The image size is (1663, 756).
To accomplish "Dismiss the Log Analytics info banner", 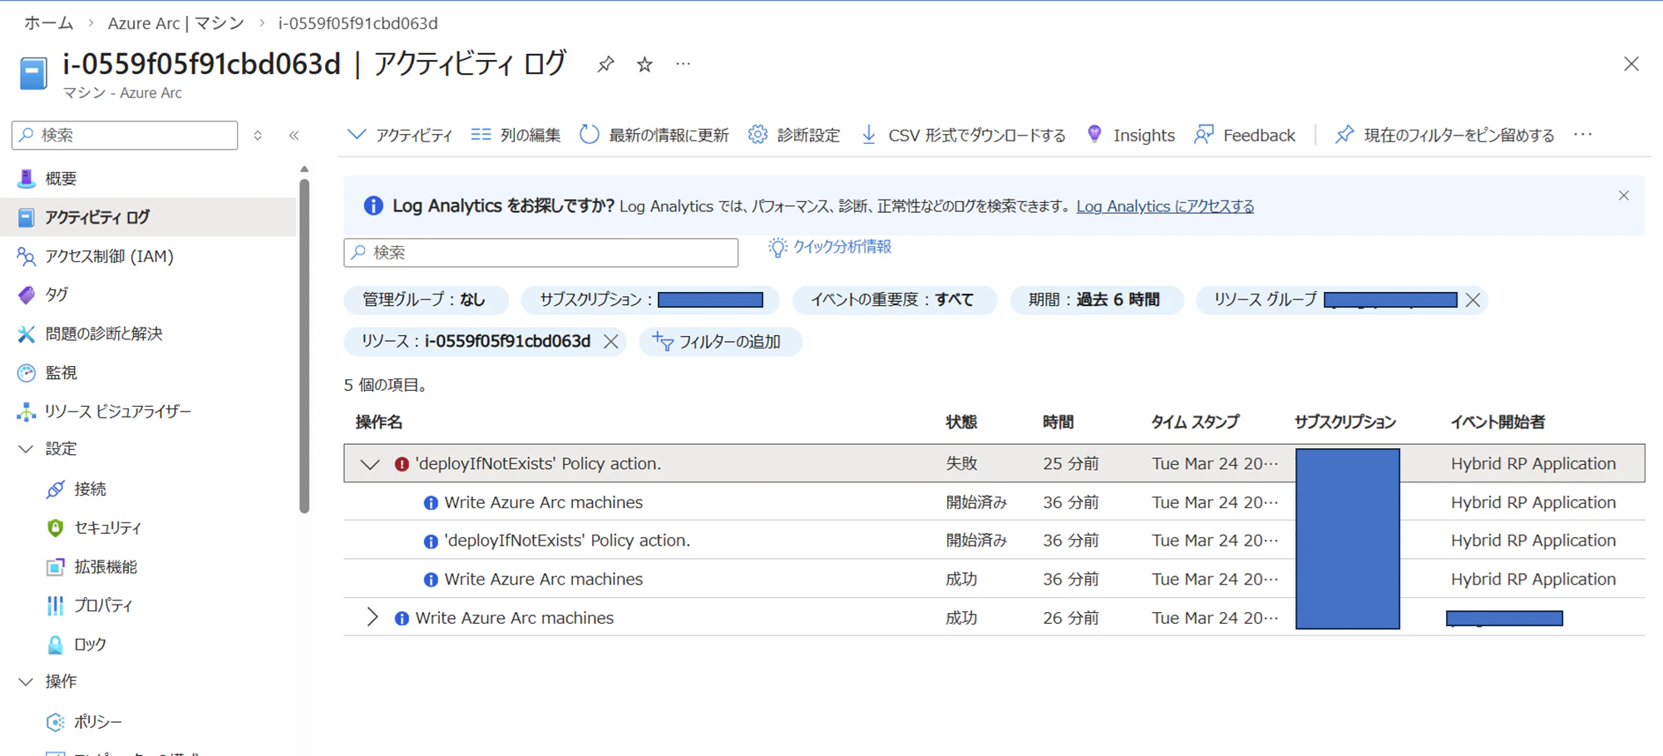I will pos(1624,195).
